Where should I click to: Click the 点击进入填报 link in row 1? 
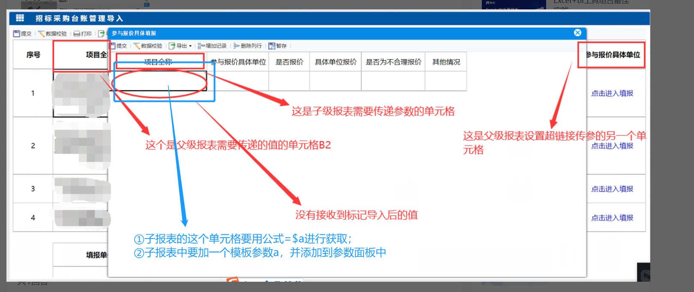(612, 93)
